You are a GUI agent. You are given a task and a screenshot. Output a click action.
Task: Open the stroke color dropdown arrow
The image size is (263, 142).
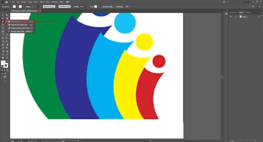23,6
